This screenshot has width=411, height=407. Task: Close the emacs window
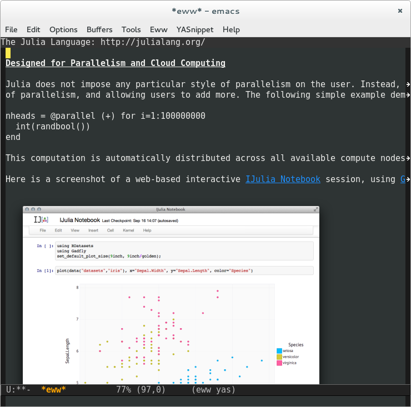400,11
